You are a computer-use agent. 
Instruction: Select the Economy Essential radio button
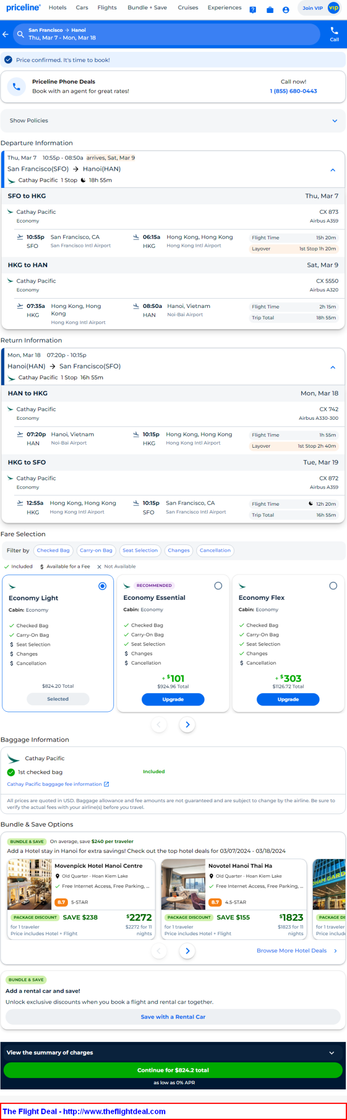[218, 586]
